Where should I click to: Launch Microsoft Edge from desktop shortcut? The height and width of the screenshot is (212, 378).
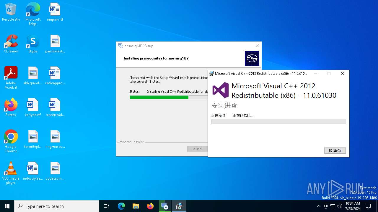tap(33, 14)
